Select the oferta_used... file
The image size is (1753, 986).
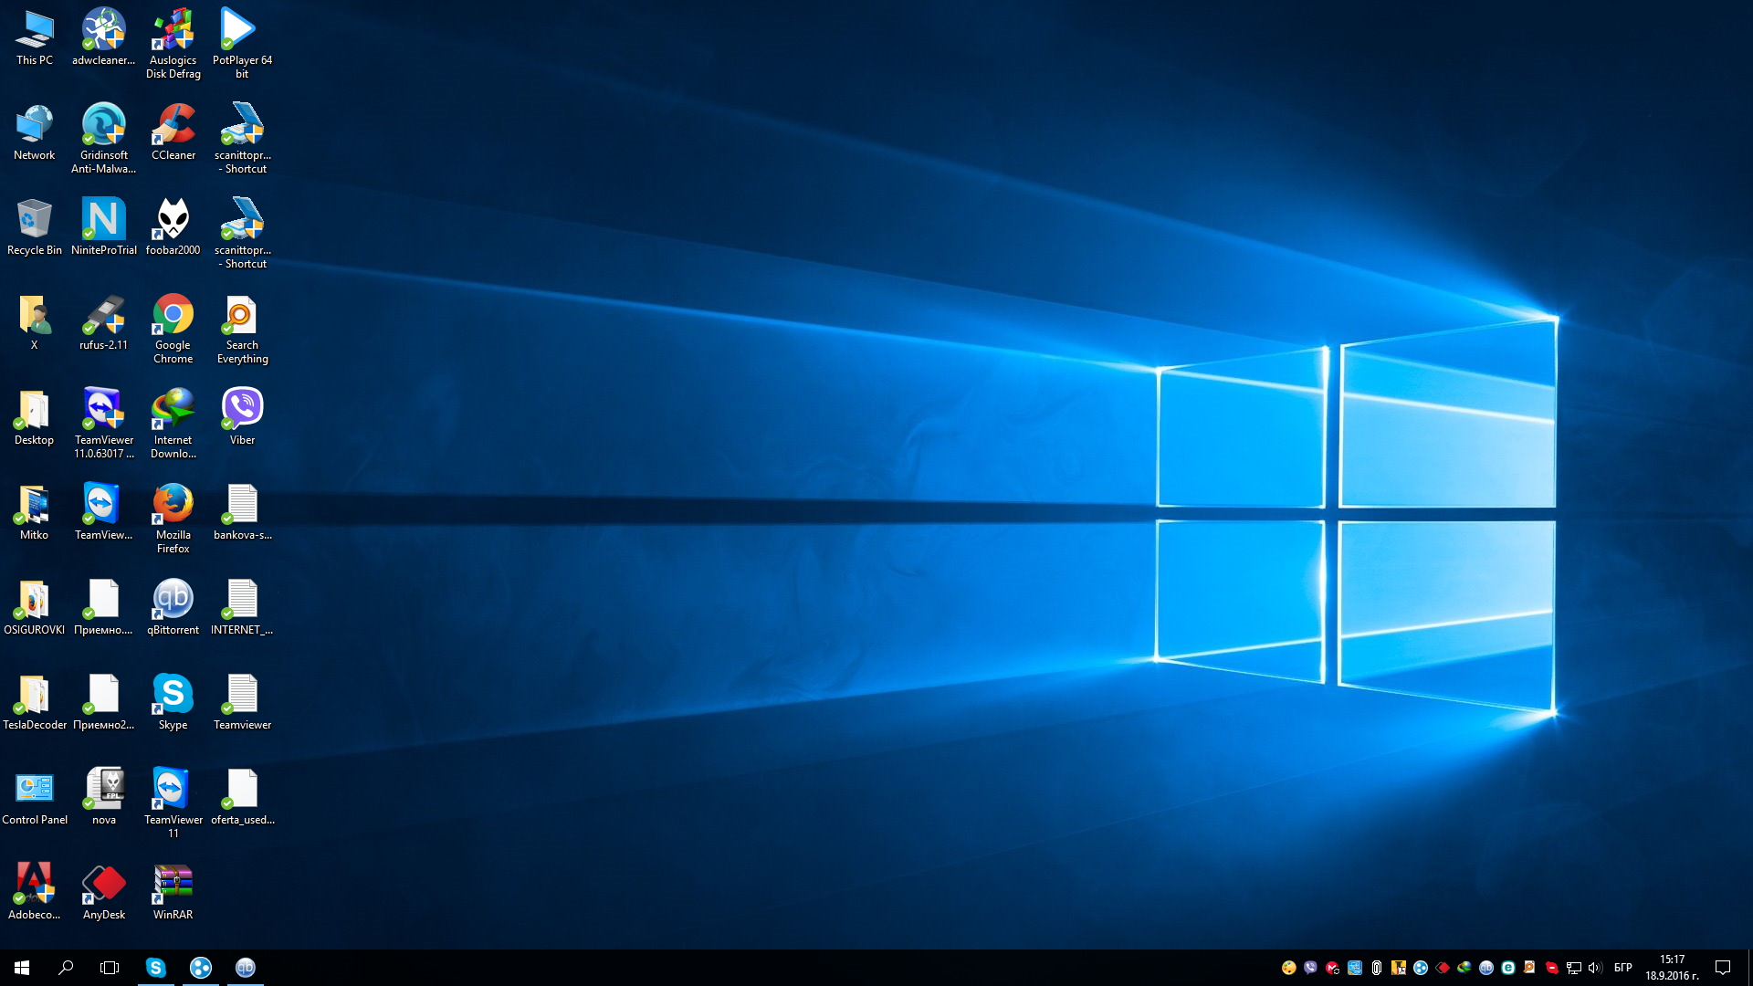[x=242, y=798]
